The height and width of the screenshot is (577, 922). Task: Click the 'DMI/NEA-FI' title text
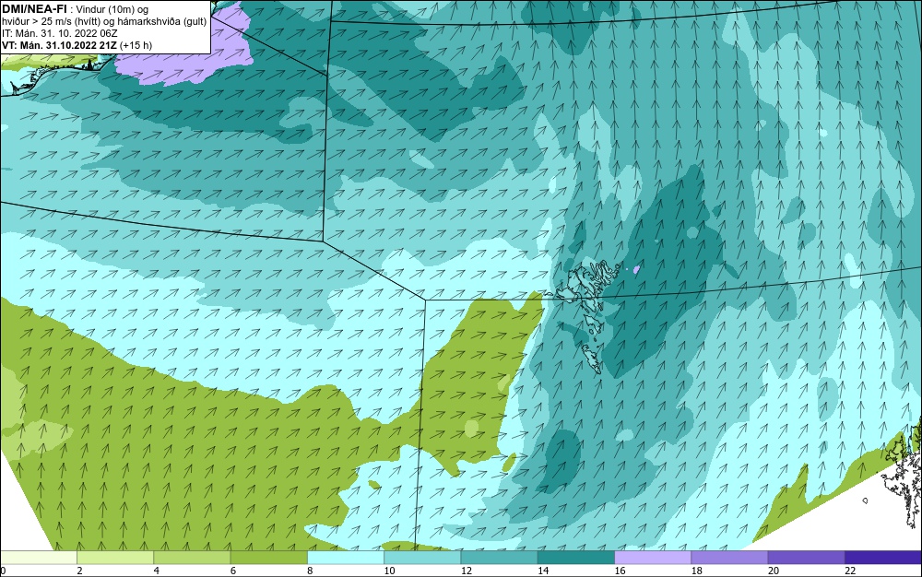pyautogui.click(x=33, y=9)
